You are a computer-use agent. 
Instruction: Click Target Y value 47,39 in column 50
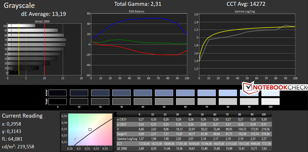204,134
